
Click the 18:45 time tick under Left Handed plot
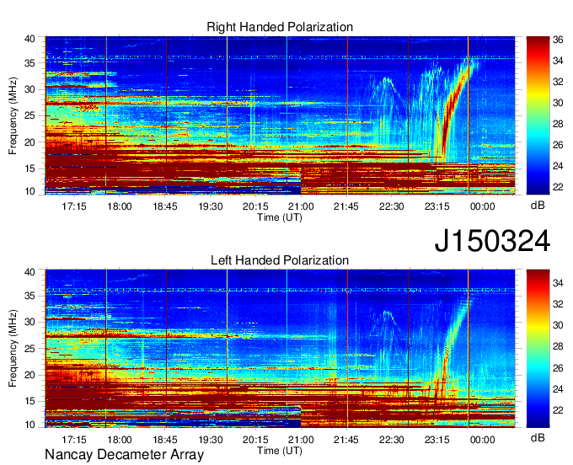(165, 440)
